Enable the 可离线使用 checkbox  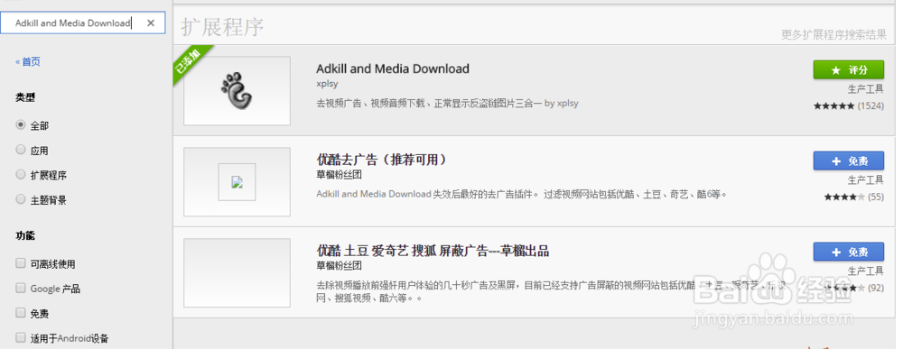(x=21, y=263)
